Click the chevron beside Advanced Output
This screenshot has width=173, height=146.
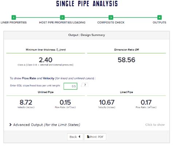(11, 125)
